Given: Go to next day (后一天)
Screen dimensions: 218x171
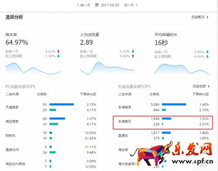Looking at the screenshot, I should click(x=131, y=5).
